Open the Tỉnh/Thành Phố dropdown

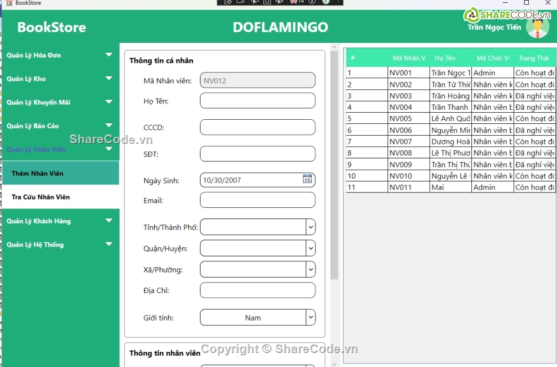(x=311, y=227)
